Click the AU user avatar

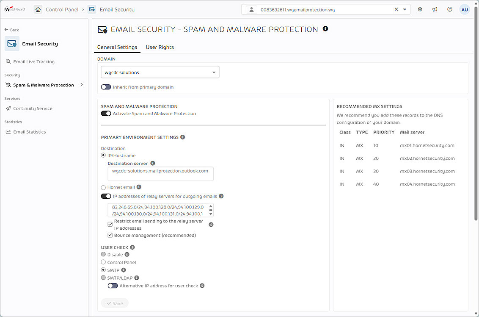coord(465,9)
